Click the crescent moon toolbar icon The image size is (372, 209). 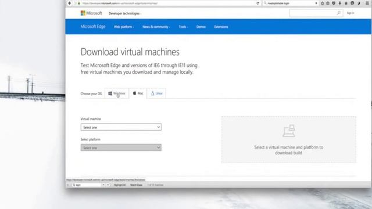[359, 3]
